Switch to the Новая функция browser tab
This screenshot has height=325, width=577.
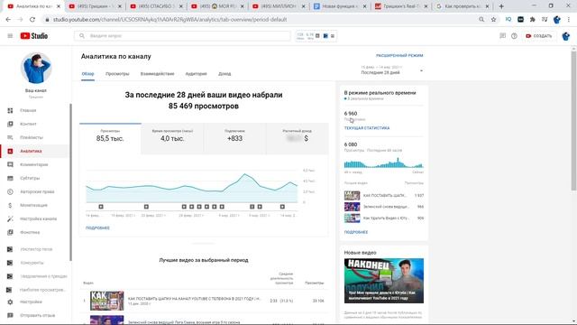(341, 6)
